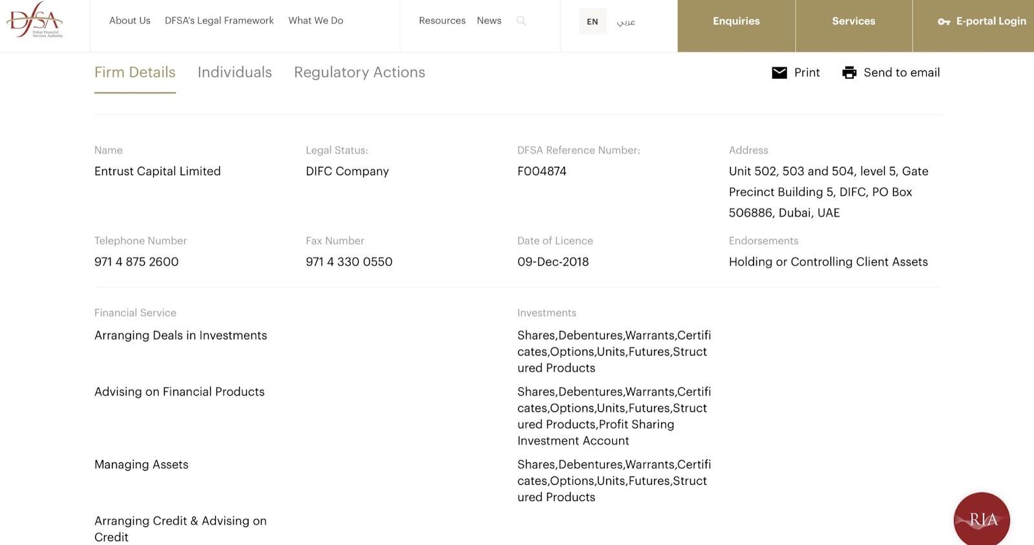Click the firm address text
This screenshot has height=545, width=1034.
click(828, 192)
